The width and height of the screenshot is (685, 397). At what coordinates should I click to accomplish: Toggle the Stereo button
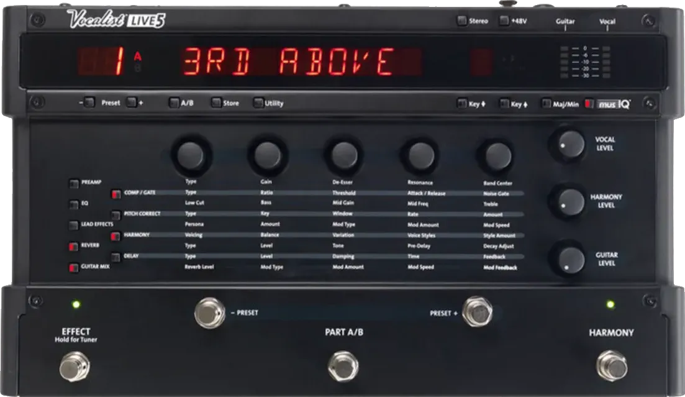point(461,21)
